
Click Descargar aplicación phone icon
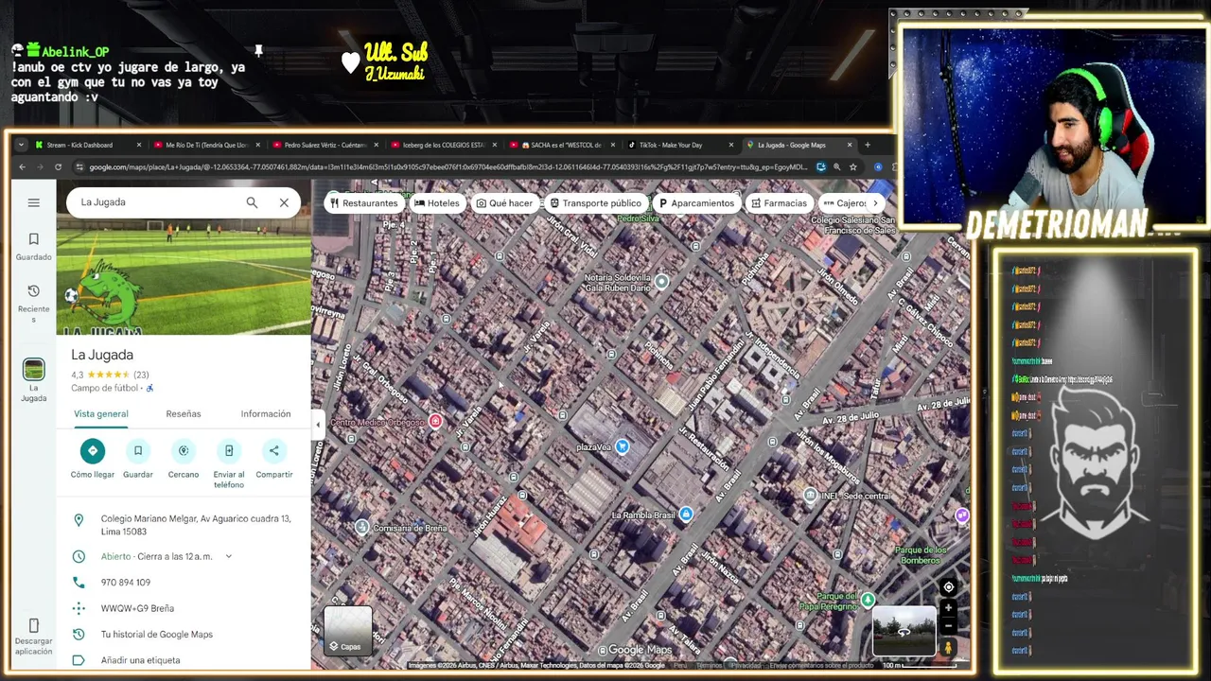pyautogui.click(x=34, y=626)
